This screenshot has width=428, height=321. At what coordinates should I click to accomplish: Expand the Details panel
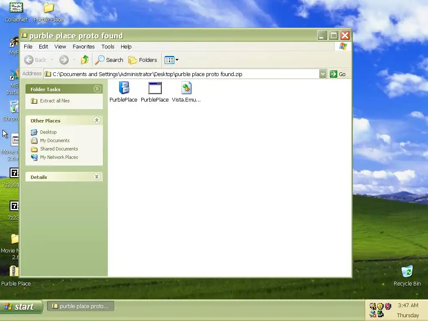(x=97, y=177)
